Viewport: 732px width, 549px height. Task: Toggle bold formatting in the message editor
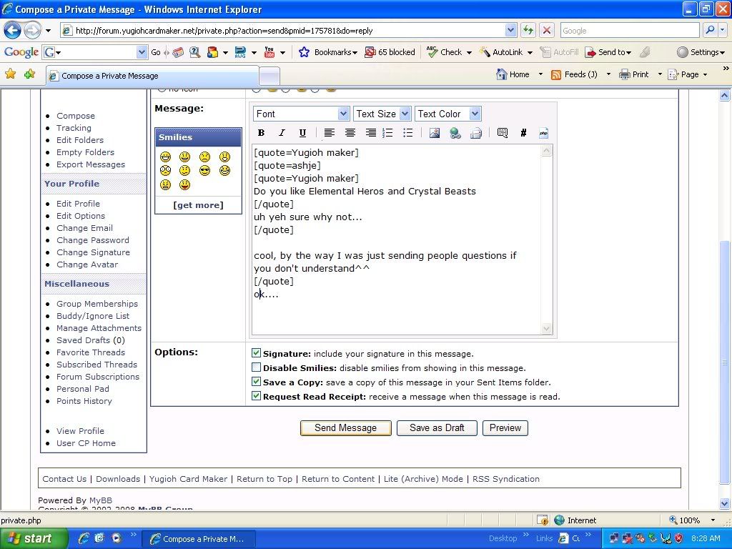click(262, 133)
